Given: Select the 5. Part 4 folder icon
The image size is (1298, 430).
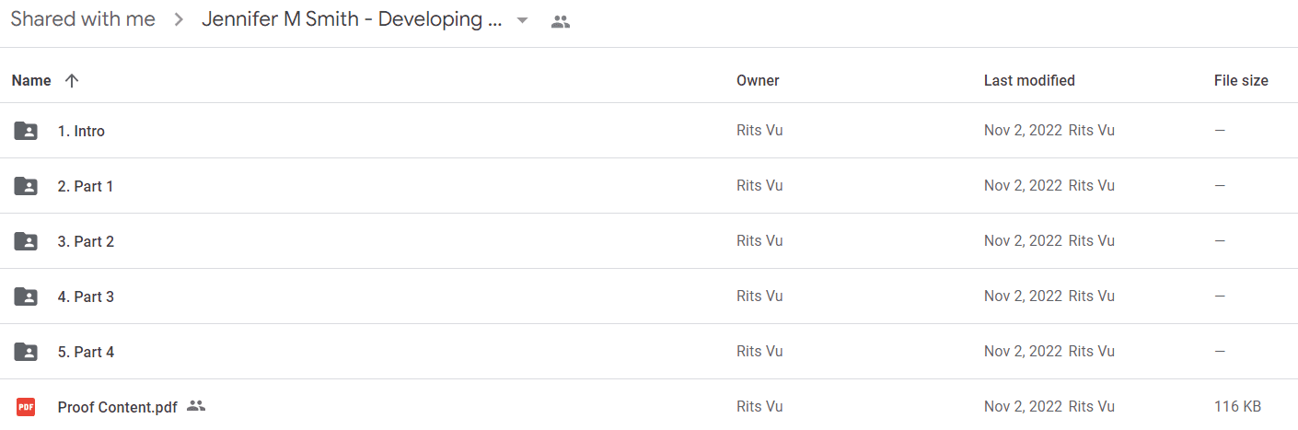Looking at the screenshot, I should pos(26,352).
